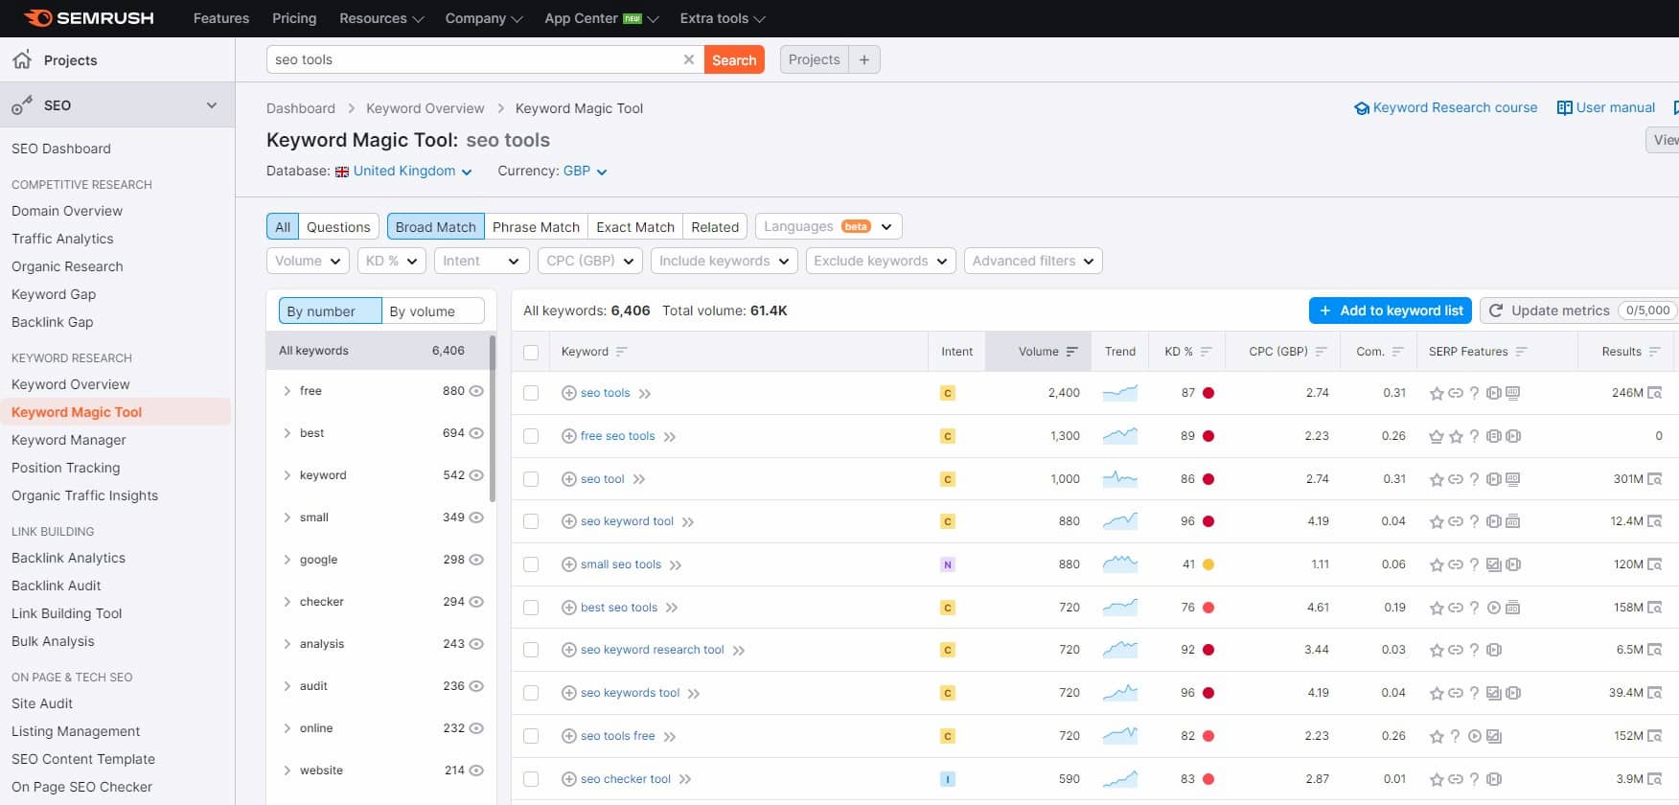
Task: Sort by Volume column icon
Action: tap(1071, 352)
